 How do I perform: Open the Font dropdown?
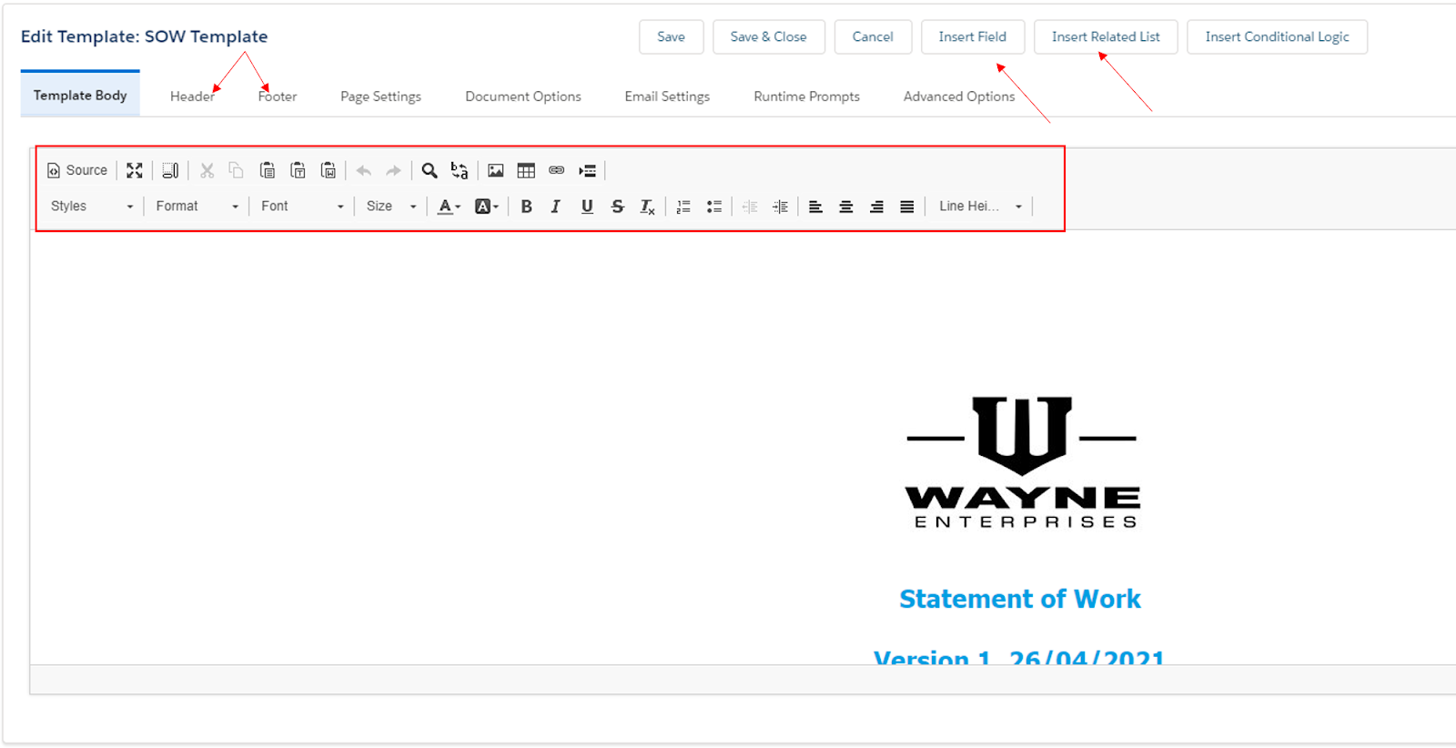click(301, 207)
